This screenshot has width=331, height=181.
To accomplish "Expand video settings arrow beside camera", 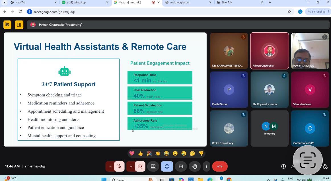I will (x=131, y=166).
